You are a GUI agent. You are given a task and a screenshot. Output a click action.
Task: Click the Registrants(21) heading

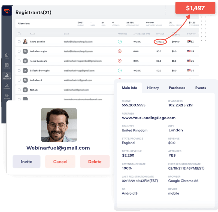33,13
